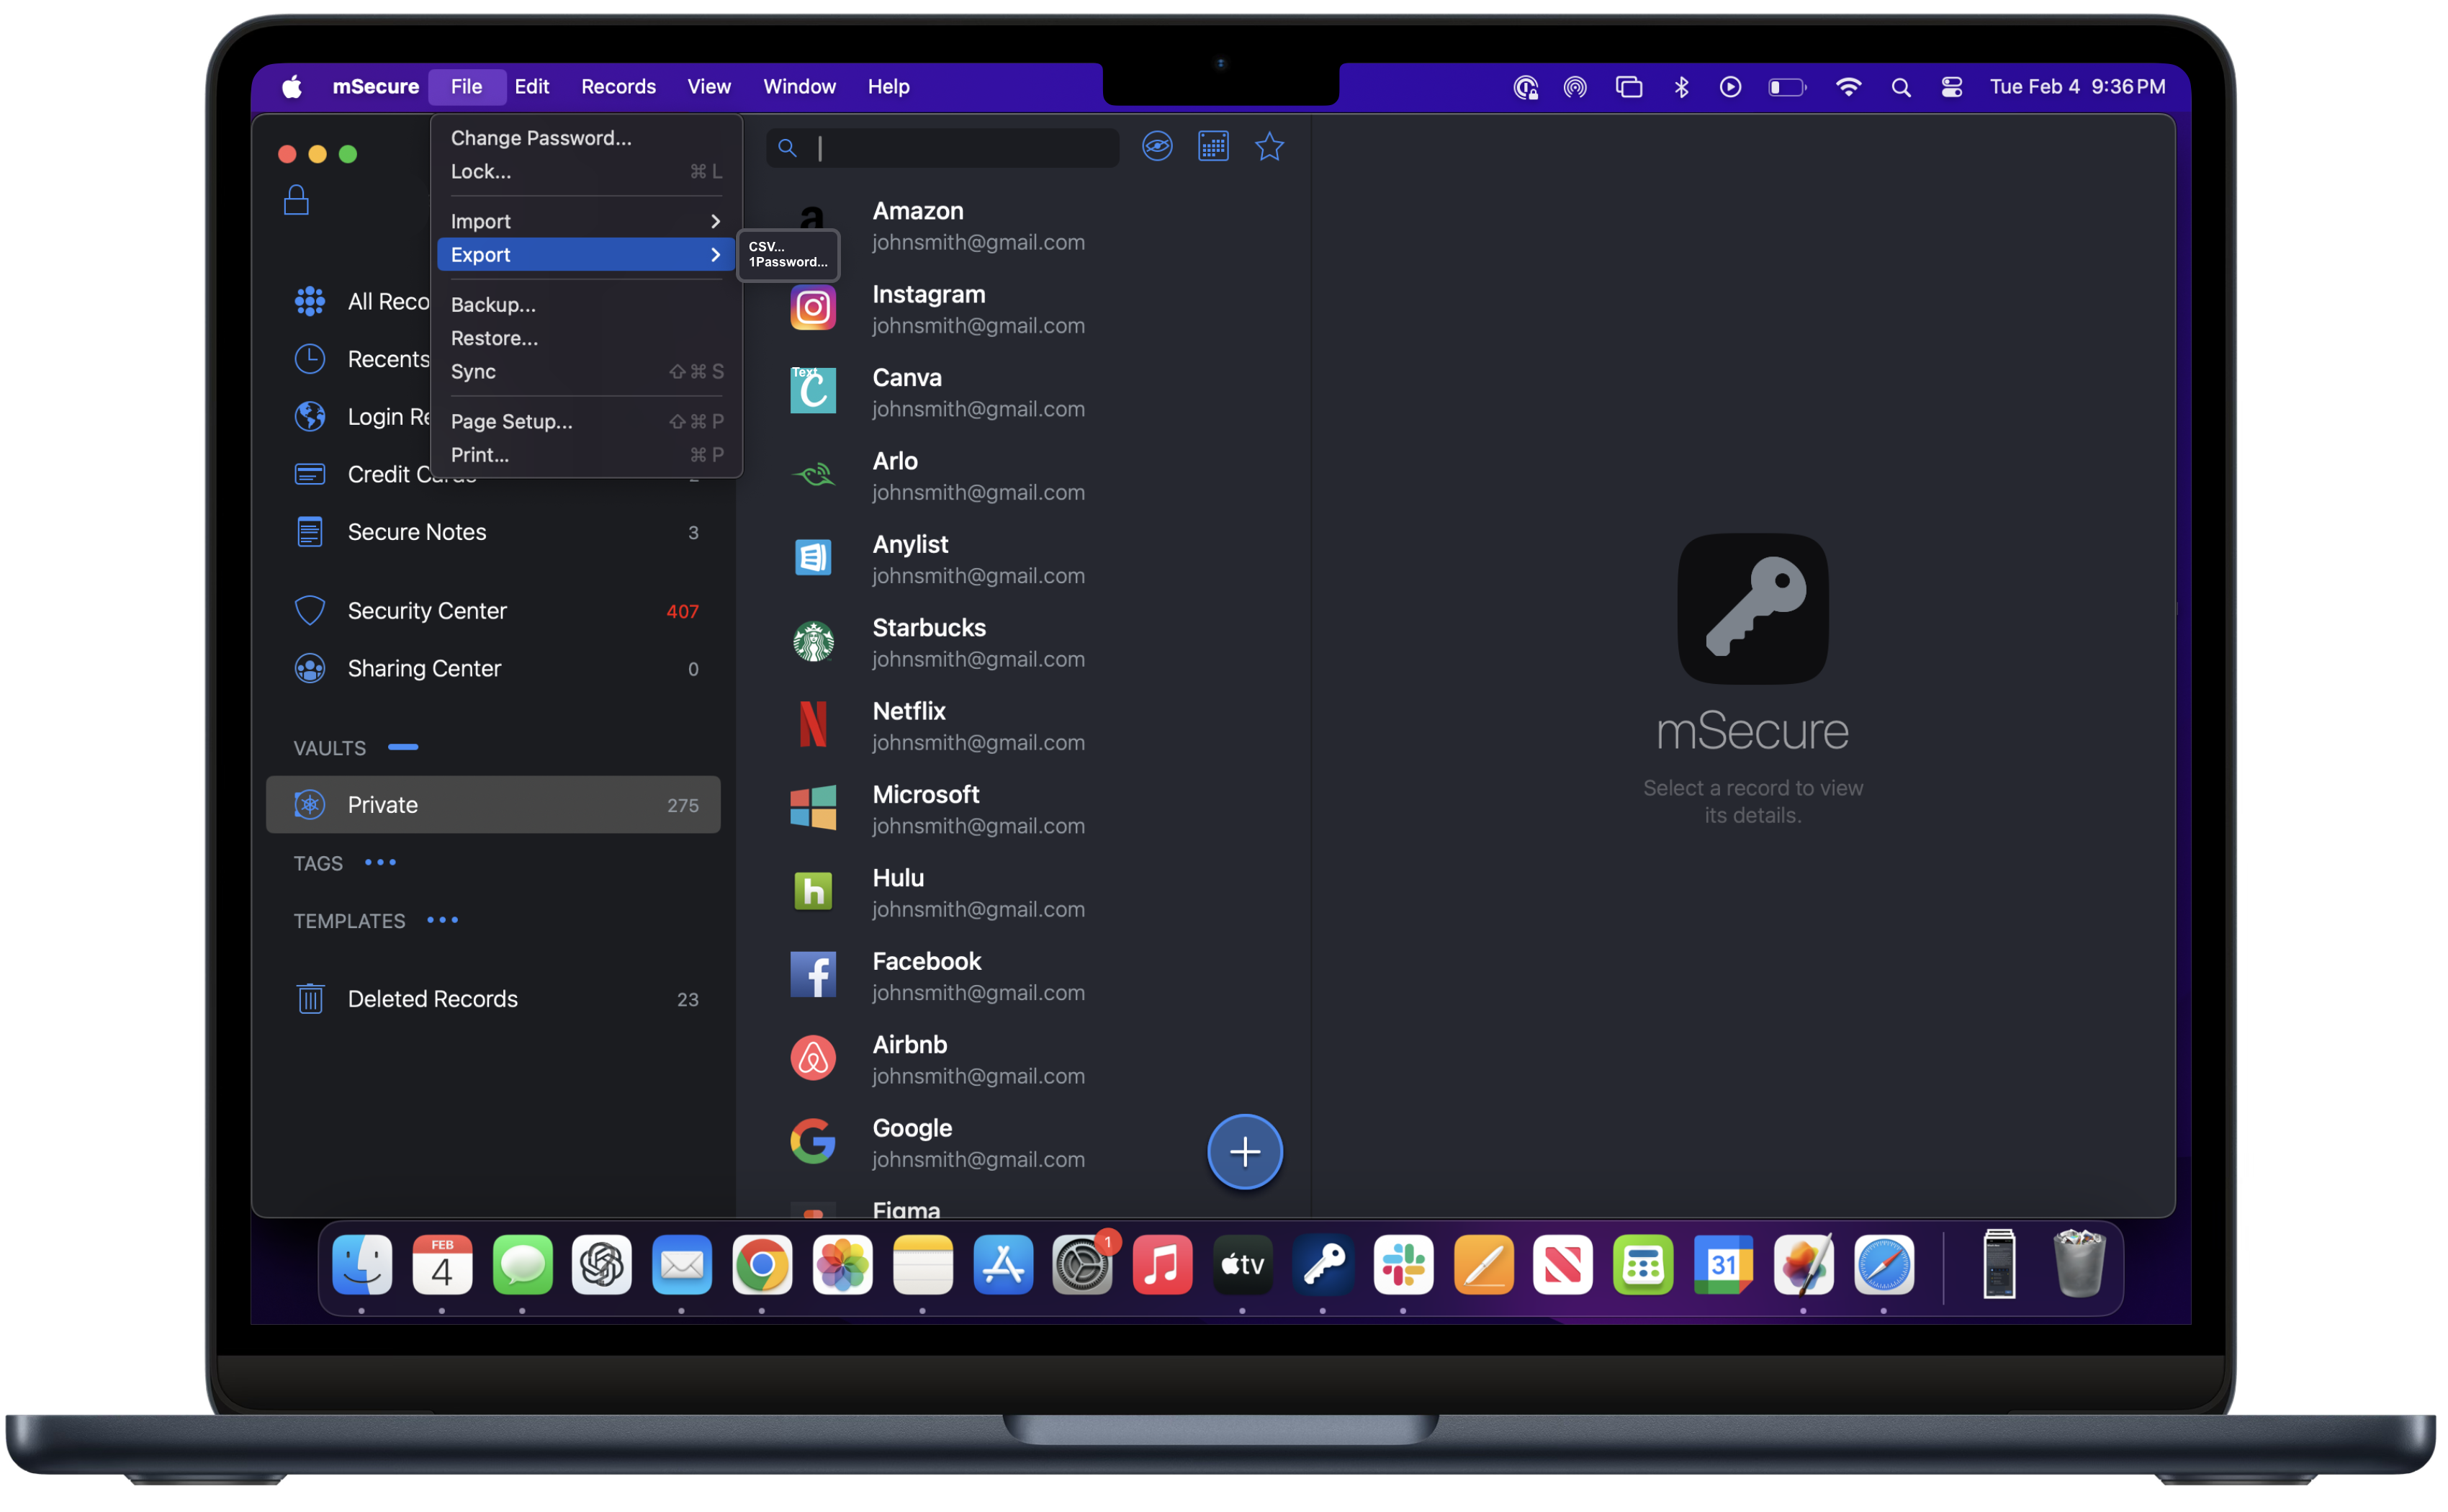Select the Secure Notes category

tap(417, 532)
